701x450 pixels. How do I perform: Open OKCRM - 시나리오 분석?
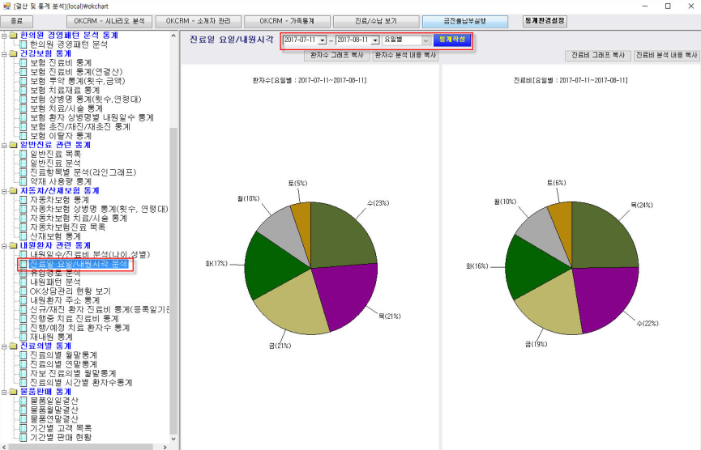(x=109, y=21)
